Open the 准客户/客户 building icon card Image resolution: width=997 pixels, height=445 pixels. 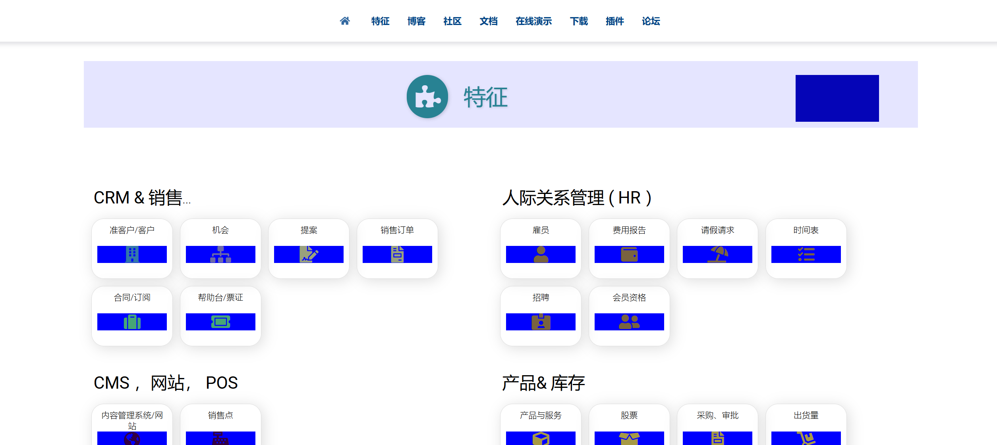click(x=132, y=254)
